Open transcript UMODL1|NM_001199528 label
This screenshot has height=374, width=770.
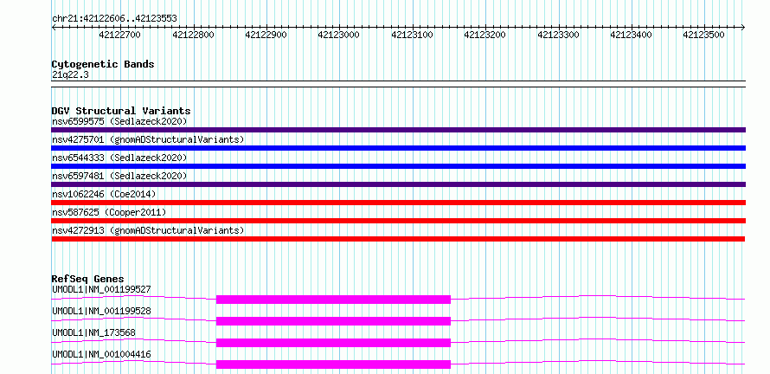pos(101,311)
